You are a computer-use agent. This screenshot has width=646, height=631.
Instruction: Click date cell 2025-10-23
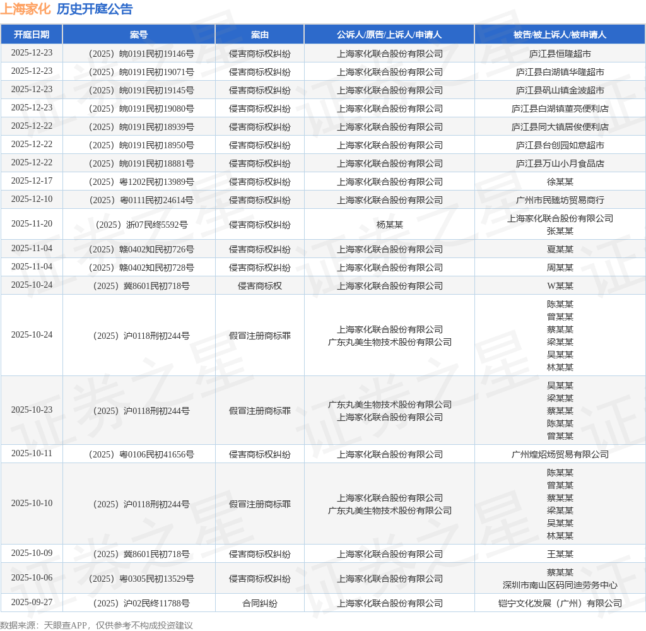pos(32,410)
